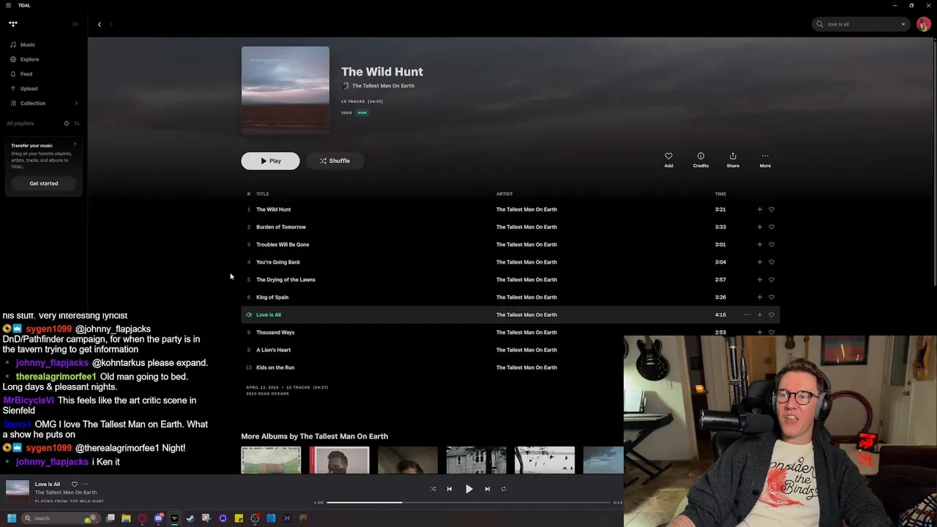The height and width of the screenshot is (527, 937).
Task: Open the More options for album
Action: [765, 160]
